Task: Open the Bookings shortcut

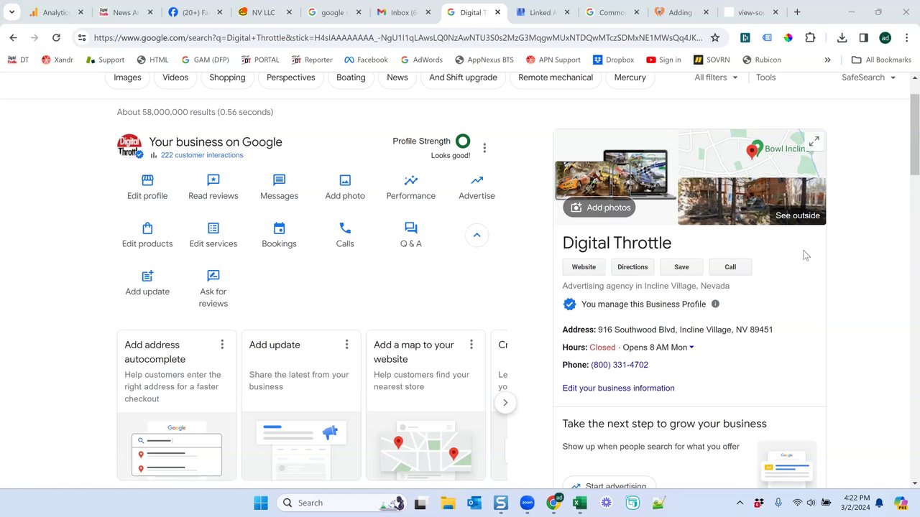Action: (x=279, y=235)
